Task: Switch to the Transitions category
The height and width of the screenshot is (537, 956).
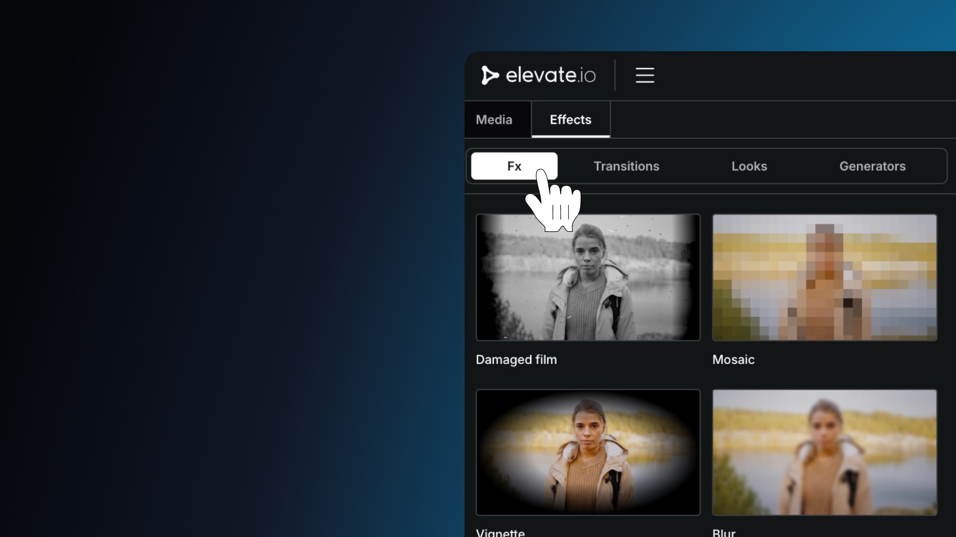Action: point(626,166)
